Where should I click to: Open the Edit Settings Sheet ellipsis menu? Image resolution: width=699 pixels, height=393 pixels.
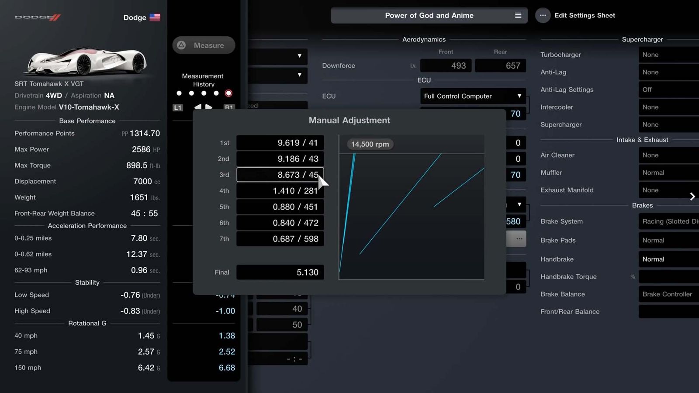coord(543,15)
